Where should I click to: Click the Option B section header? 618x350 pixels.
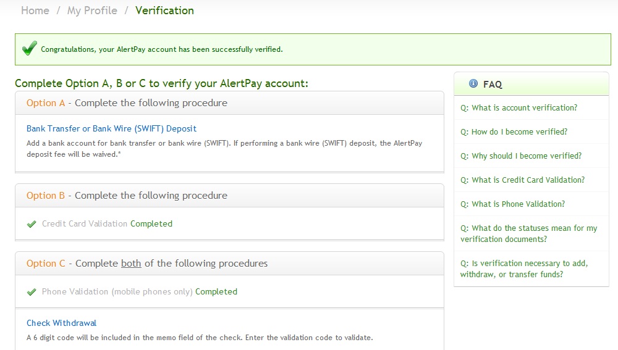(x=229, y=196)
